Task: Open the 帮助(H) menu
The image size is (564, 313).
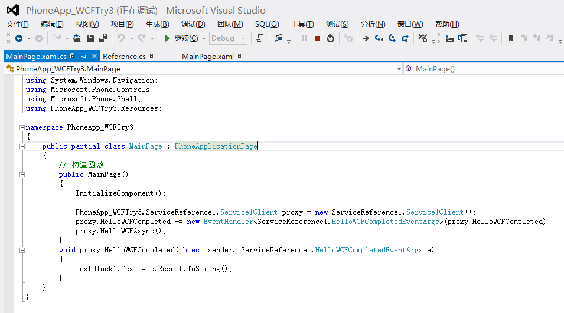Action: click(447, 24)
